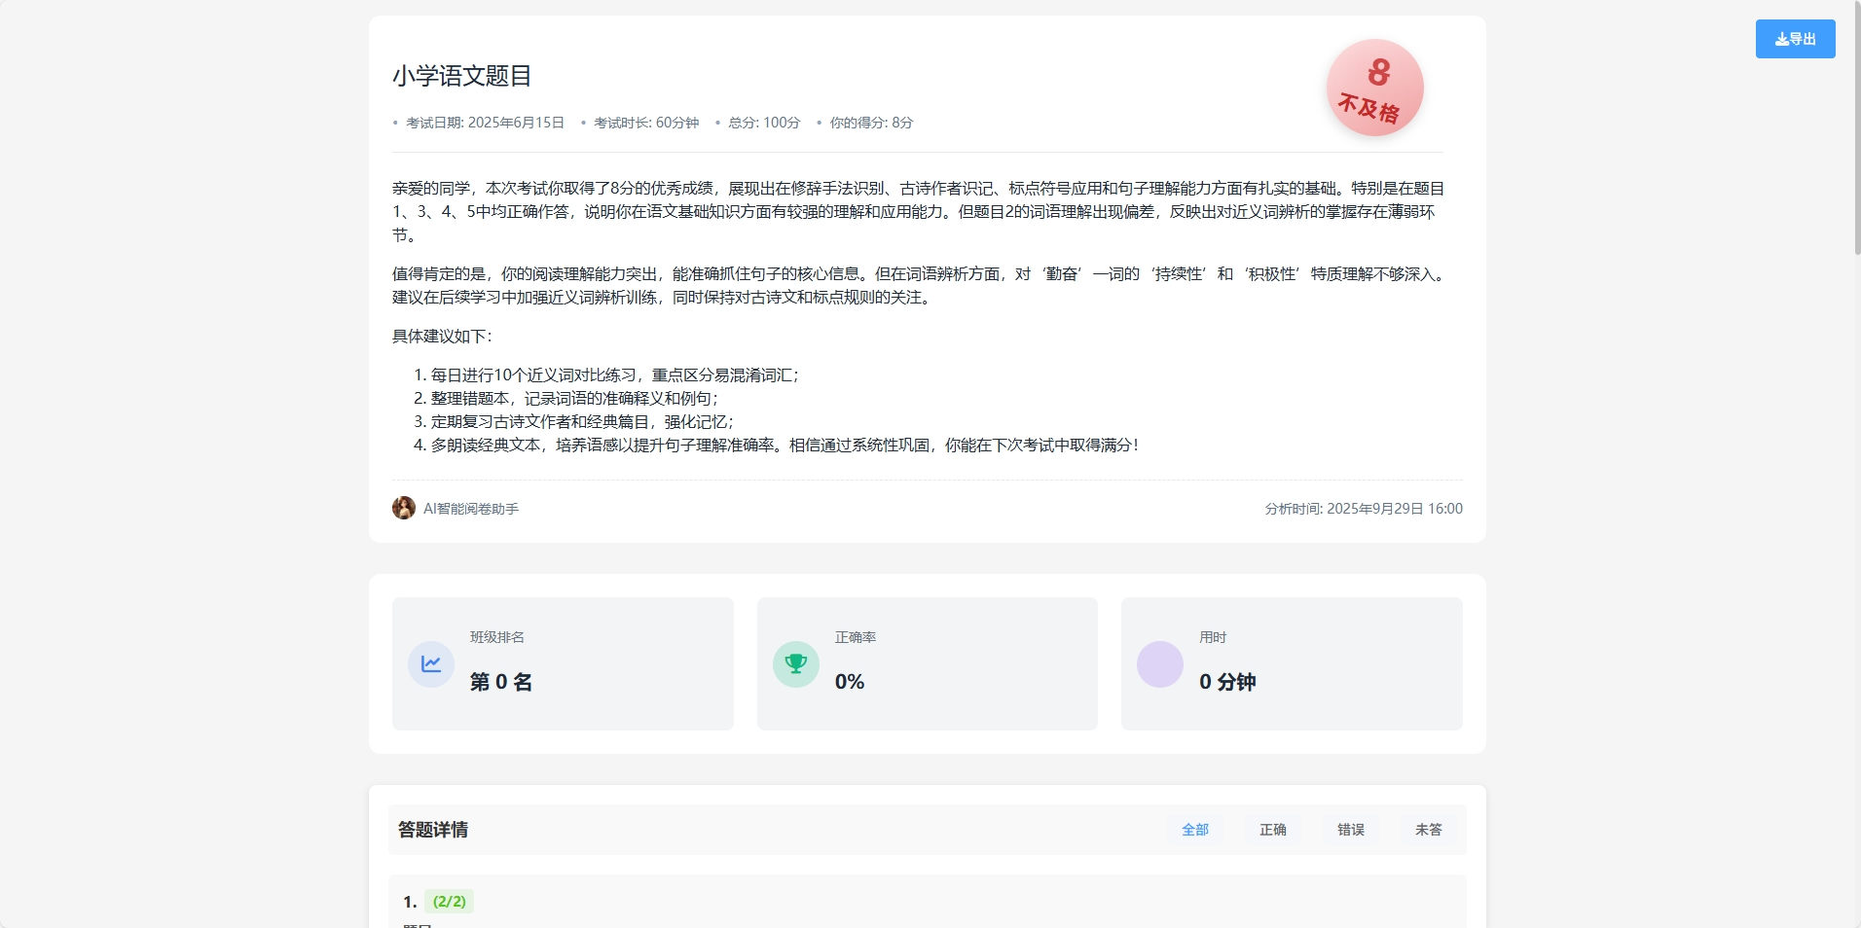Click the 正确率 trophy icon
This screenshot has height=928, width=1861.
[796, 664]
